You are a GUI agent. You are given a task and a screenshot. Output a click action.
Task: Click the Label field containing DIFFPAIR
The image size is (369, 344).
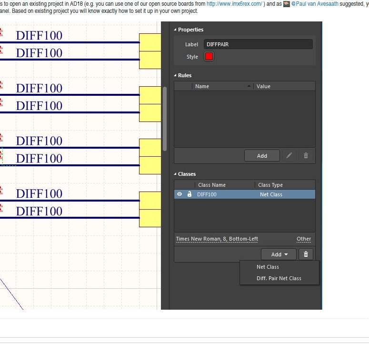click(258, 44)
